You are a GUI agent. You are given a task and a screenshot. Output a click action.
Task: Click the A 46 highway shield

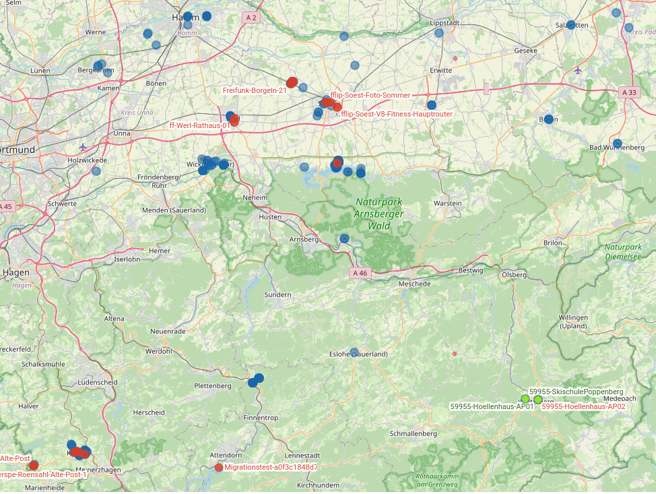(360, 273)
